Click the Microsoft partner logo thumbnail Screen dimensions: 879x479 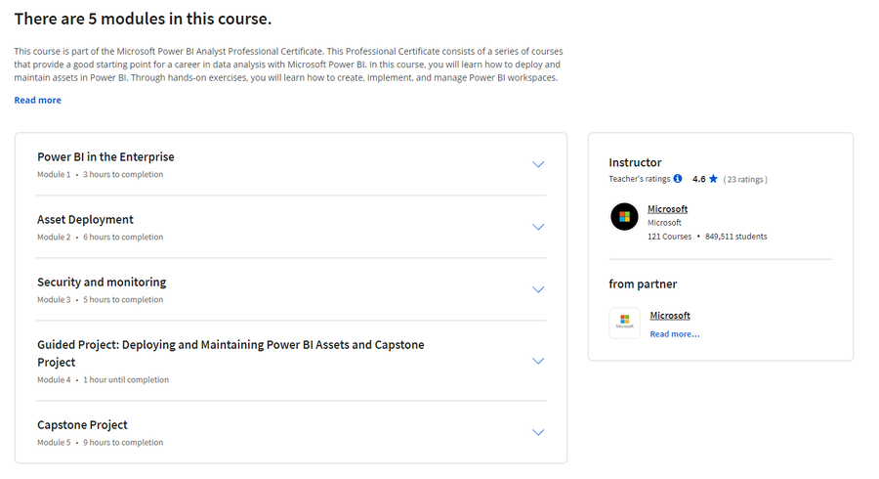(x=624, y=323)
